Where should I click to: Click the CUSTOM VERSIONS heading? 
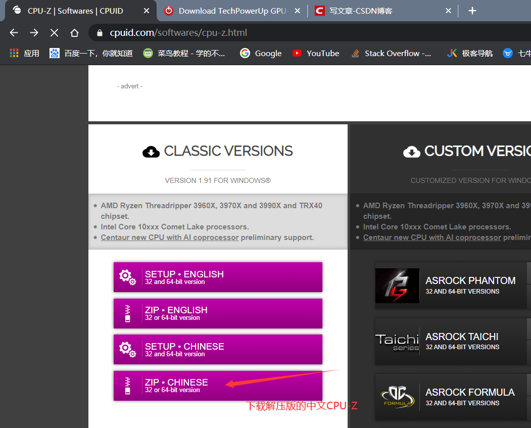(477, 151)
